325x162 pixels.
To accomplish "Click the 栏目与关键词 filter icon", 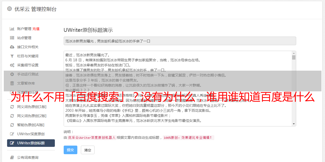I will coord(12,56).
